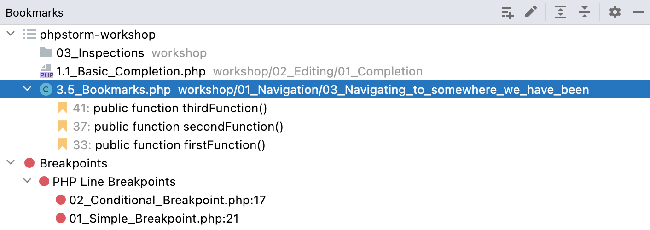Screen dimensions: 650x230
Task: Click the Bookmarks panel title
Action: pyautogui.click(x=35, y=13)
